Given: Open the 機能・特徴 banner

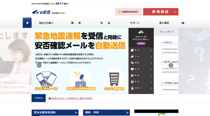Looking at the screenshot, I should point(107,113).
